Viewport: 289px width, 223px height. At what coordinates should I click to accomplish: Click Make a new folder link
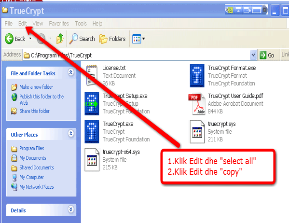(x=36, y=87)
